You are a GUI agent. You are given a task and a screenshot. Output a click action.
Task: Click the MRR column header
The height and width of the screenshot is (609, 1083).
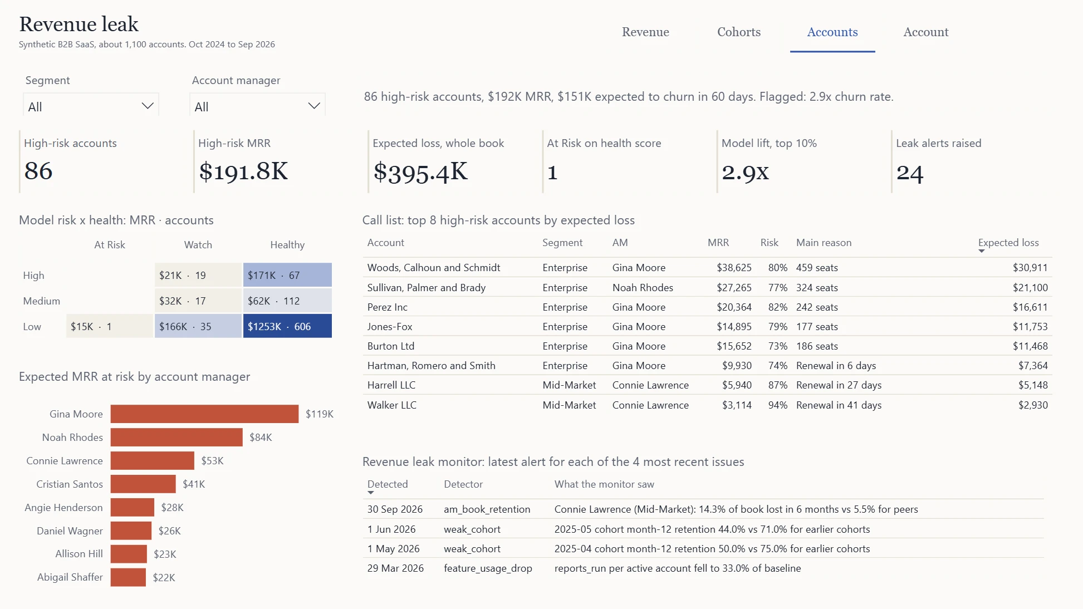click(718, 243)
